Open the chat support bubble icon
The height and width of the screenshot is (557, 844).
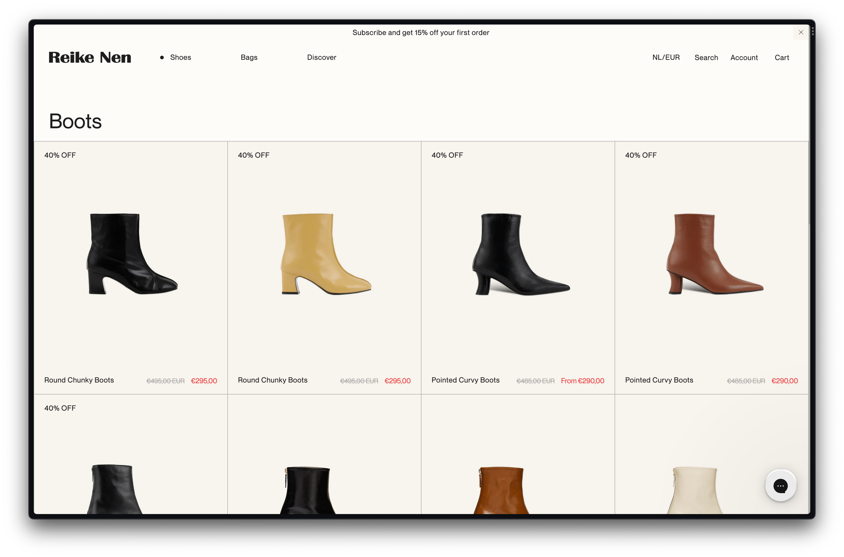pos(780,485)
